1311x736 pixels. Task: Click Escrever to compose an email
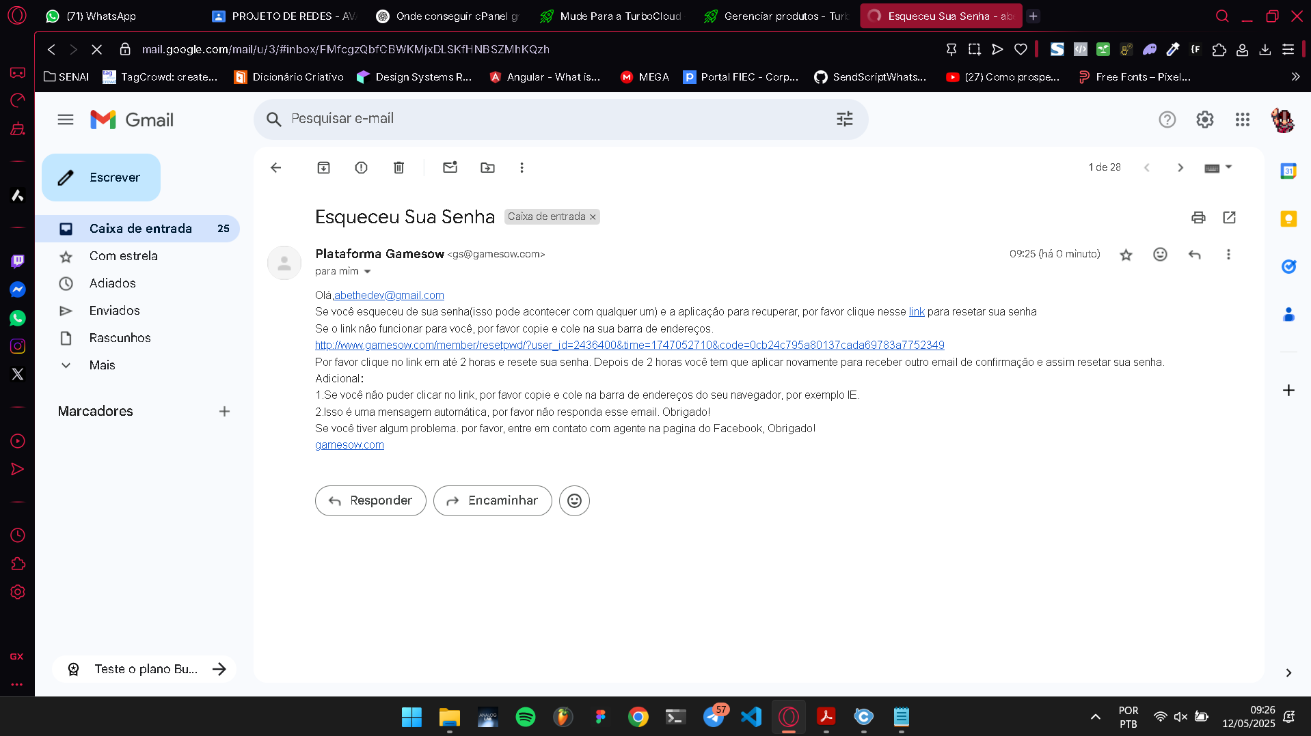[101, 178]
